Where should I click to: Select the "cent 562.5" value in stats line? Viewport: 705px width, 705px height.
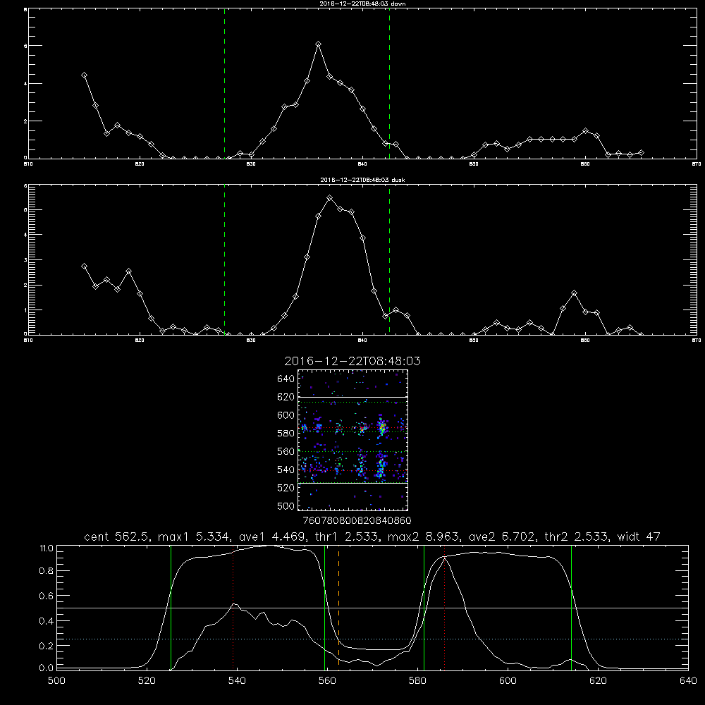click(x=116, y=537)
